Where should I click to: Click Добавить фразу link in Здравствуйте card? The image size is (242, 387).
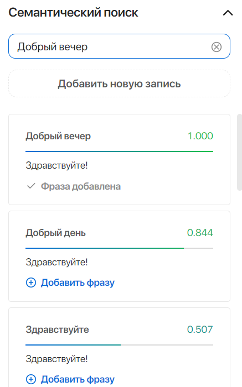click(x=78, y=379)
